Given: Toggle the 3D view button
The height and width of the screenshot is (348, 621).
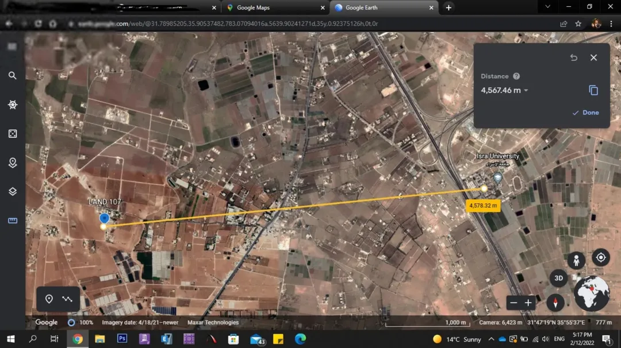Looking at the screenshot, I should tap(558, 278).
